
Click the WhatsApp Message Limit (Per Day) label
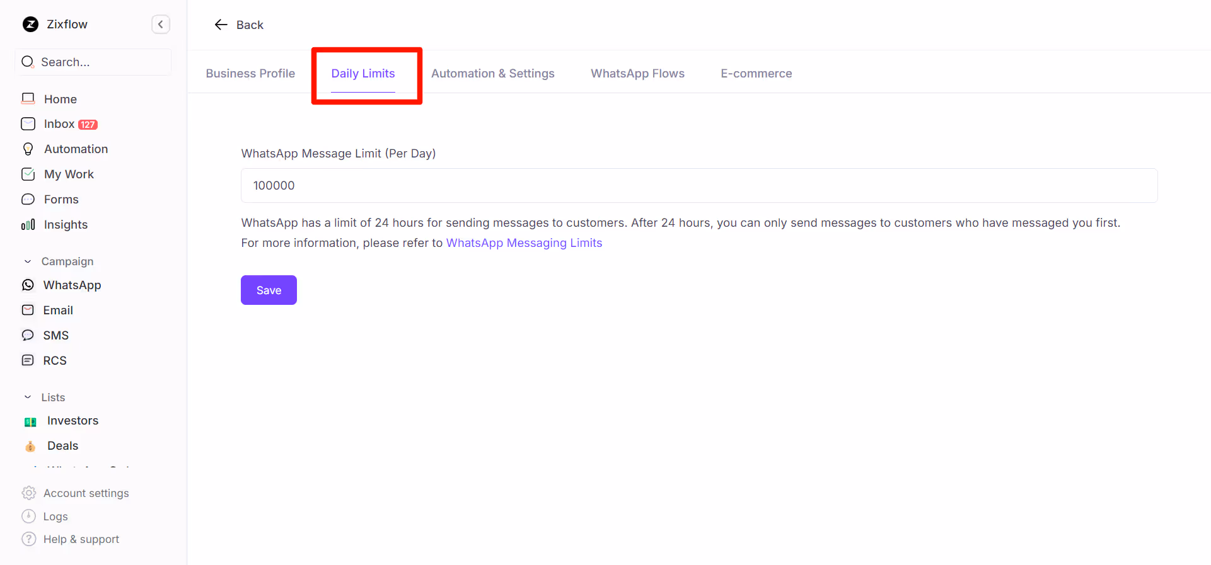(339, 154)
